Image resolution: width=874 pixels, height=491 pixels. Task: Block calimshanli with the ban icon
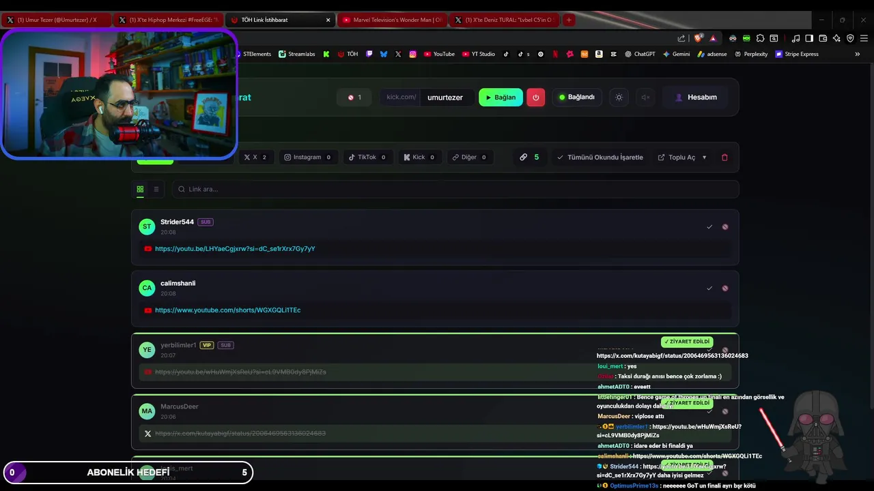[725, 288]
